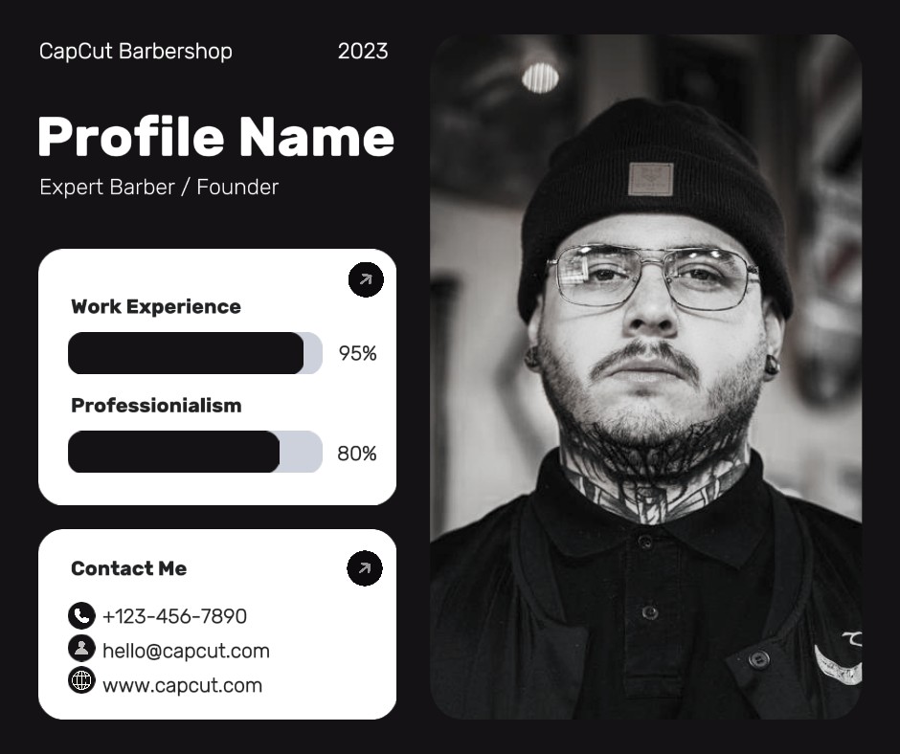Click the +123-456-7890 phone number
Image resolution: width=900 pixels, height=754 pixels.
point(174,616)
